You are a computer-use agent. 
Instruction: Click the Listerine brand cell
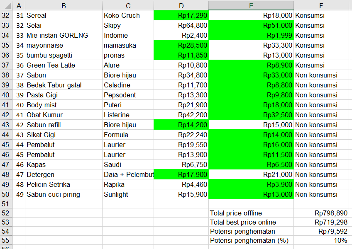point(128,115)
